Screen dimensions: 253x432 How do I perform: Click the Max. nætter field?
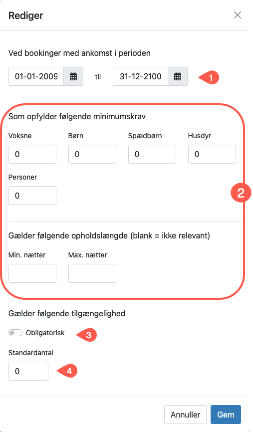(x=92, y=273)
